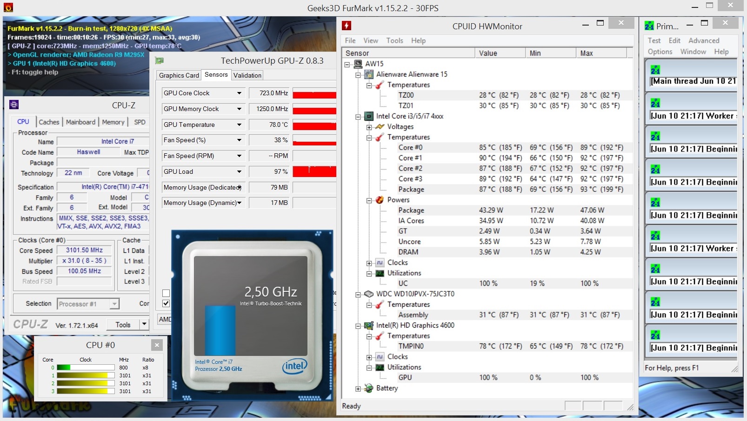Sort by the Sensor column header
Viewport: 747px width, 421px height.
point(408,53)
